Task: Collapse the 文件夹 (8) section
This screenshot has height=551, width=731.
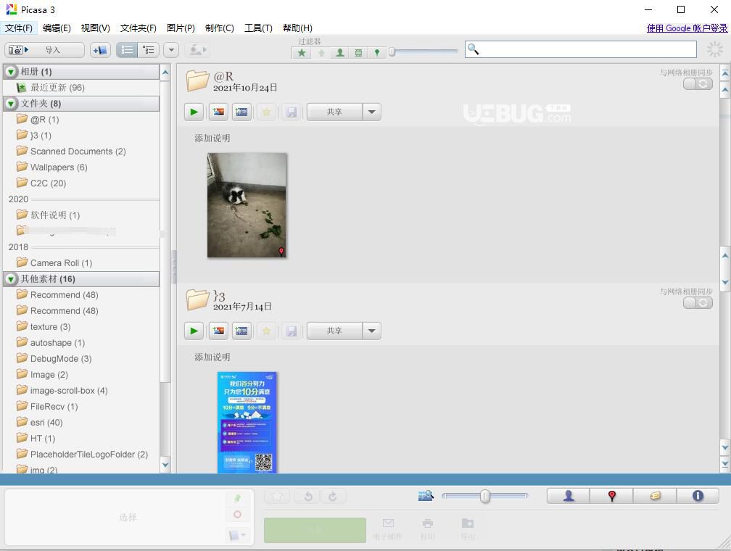Action: point(11,104)
